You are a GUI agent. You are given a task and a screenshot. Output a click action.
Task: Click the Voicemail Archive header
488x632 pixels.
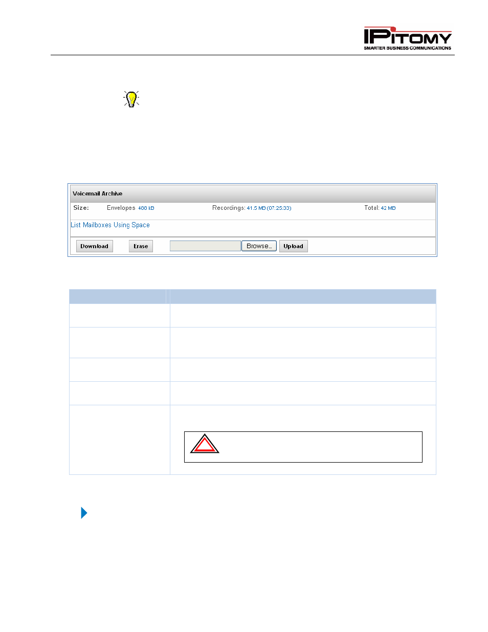[x=253, y=193]
